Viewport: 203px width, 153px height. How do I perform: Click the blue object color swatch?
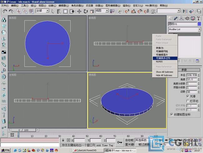[x=199, y=24]
